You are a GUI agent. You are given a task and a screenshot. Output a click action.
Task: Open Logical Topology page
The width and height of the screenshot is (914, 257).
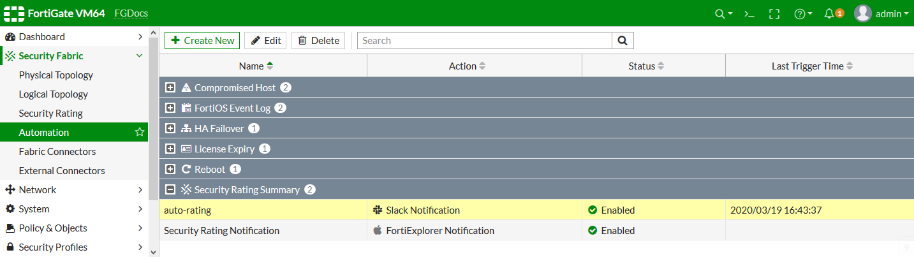tap(54, 94)
